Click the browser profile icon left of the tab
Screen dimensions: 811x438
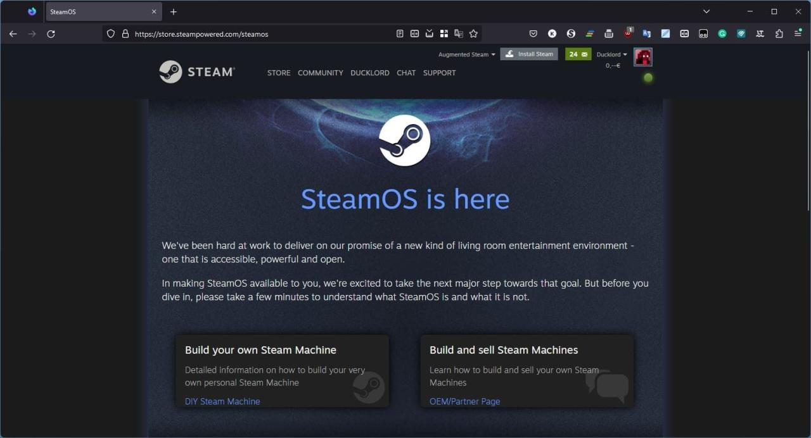click(x=32, y=11)
